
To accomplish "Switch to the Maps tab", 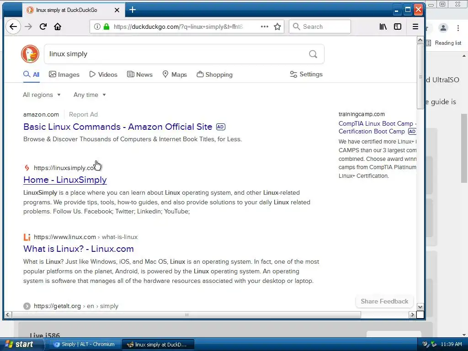I will pyautogui.click(x=175, y=74).
